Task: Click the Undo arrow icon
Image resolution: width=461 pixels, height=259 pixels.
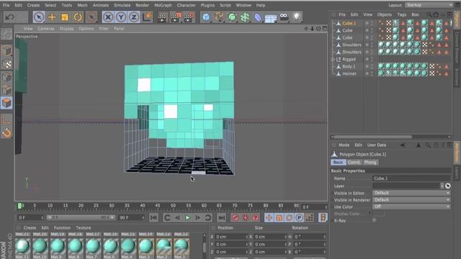Action: tap(9, 17)
